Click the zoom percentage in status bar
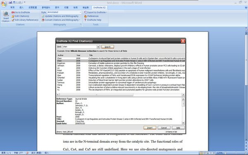 coord(219,153)
